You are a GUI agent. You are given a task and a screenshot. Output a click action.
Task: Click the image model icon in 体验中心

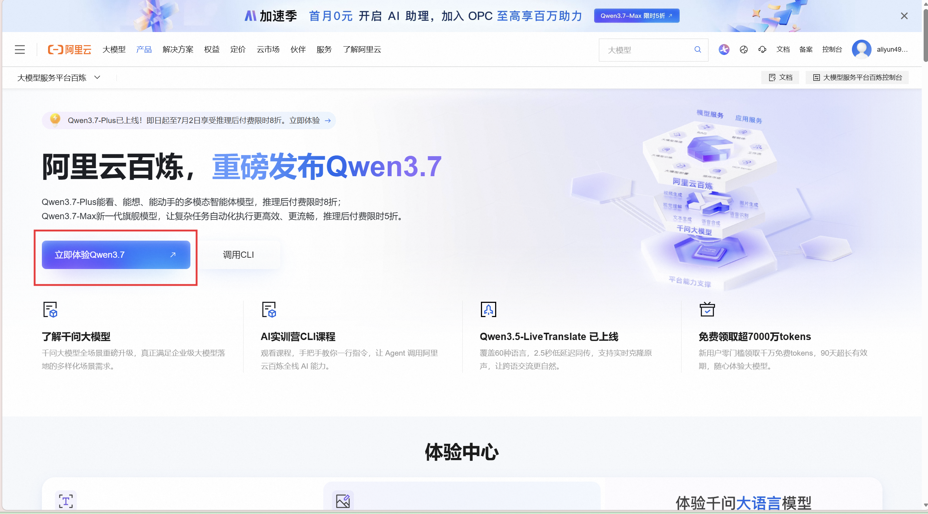point(343,501)
